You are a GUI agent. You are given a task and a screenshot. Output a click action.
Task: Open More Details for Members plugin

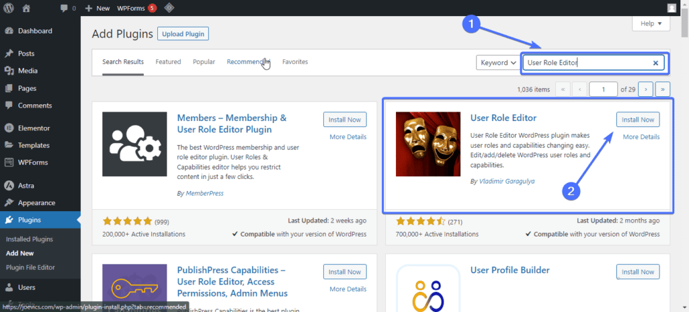coord(348,137)
